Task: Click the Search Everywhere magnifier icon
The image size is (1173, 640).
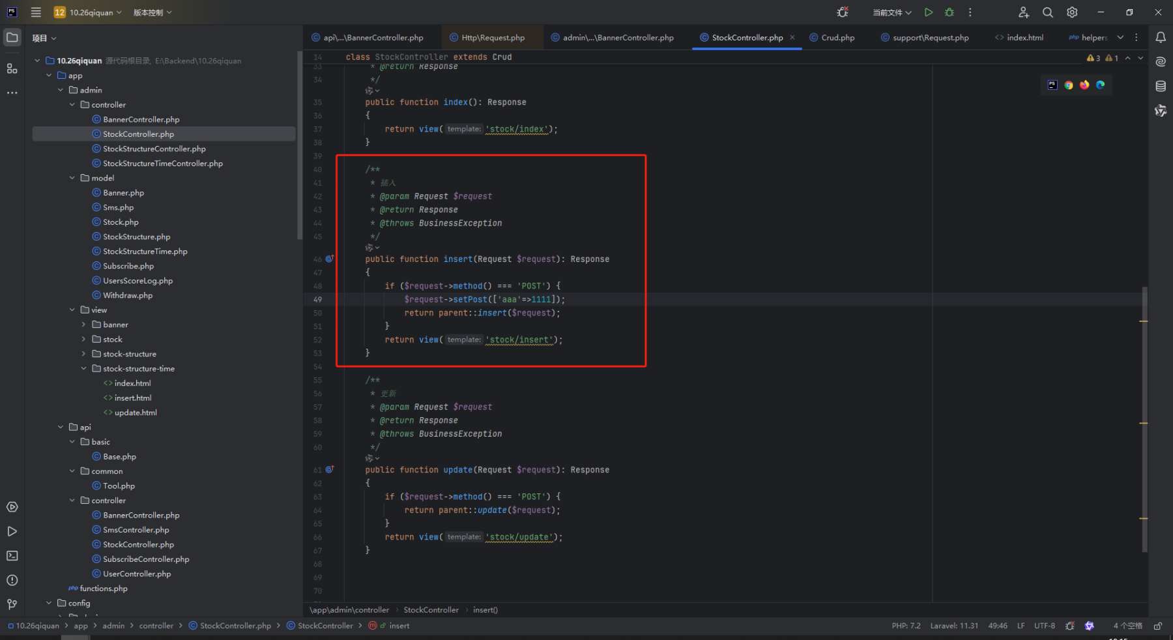Action: coord(1048,12)
